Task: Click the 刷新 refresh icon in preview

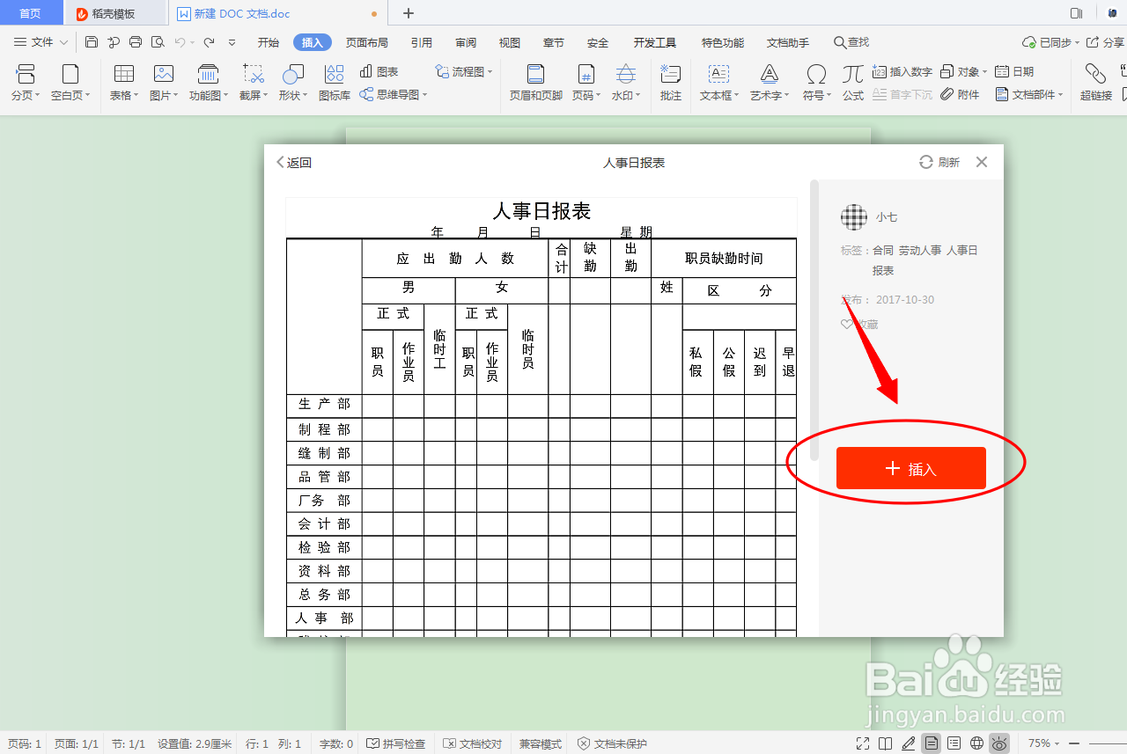Action: point(926,162)
